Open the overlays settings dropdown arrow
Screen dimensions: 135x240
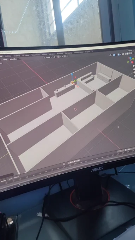121,54
